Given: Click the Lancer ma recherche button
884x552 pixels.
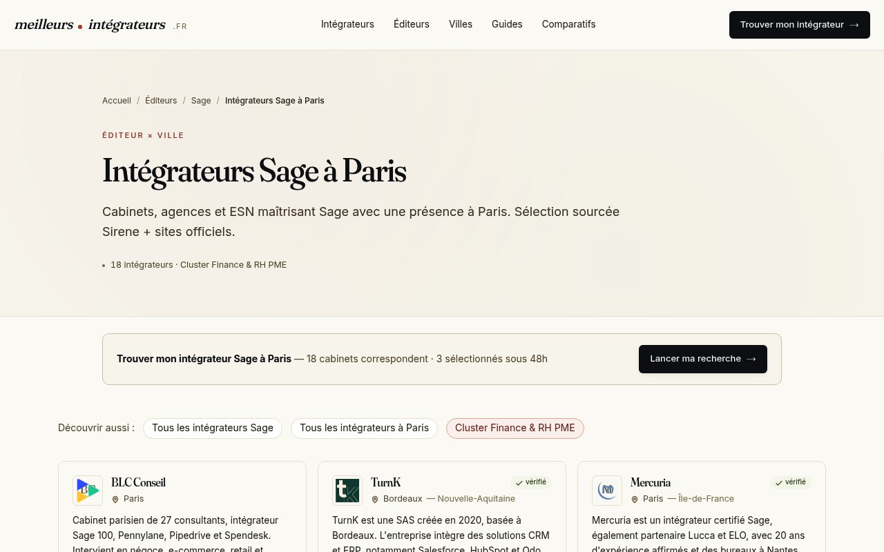Looking at the screenshot, I should tap(703, 359).
